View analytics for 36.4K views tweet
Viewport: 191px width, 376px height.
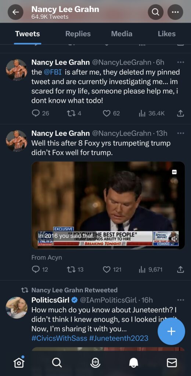coord(152,113)
